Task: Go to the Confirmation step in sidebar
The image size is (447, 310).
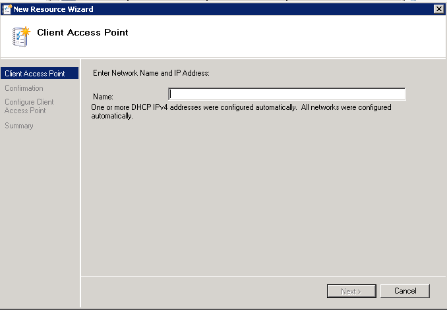Action: tap(24, 88)
